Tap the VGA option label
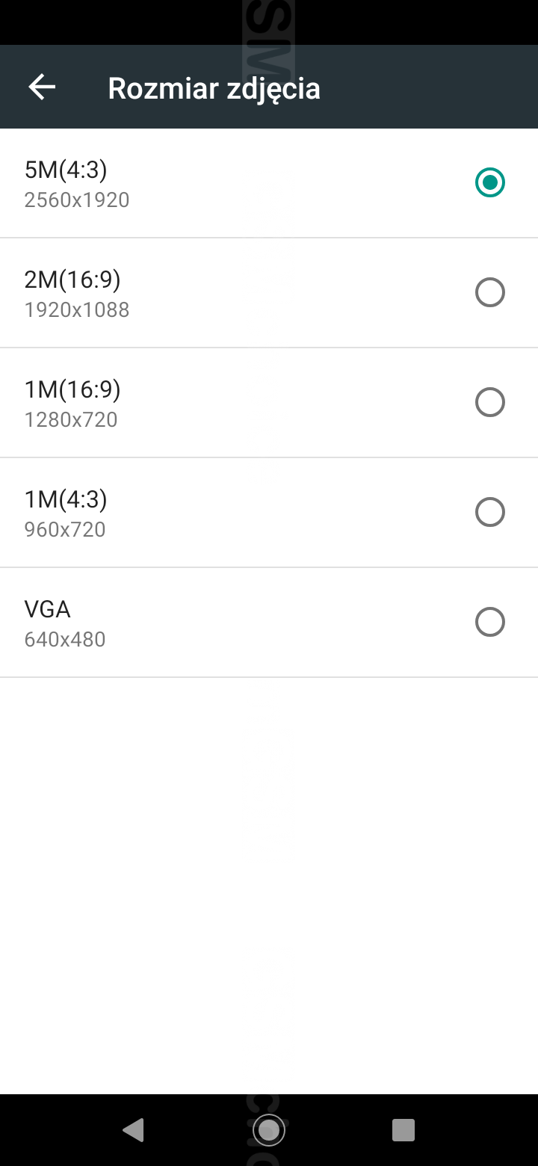Image resolution: width=538 pixels, height=1166 pixels. coord(47,609)
